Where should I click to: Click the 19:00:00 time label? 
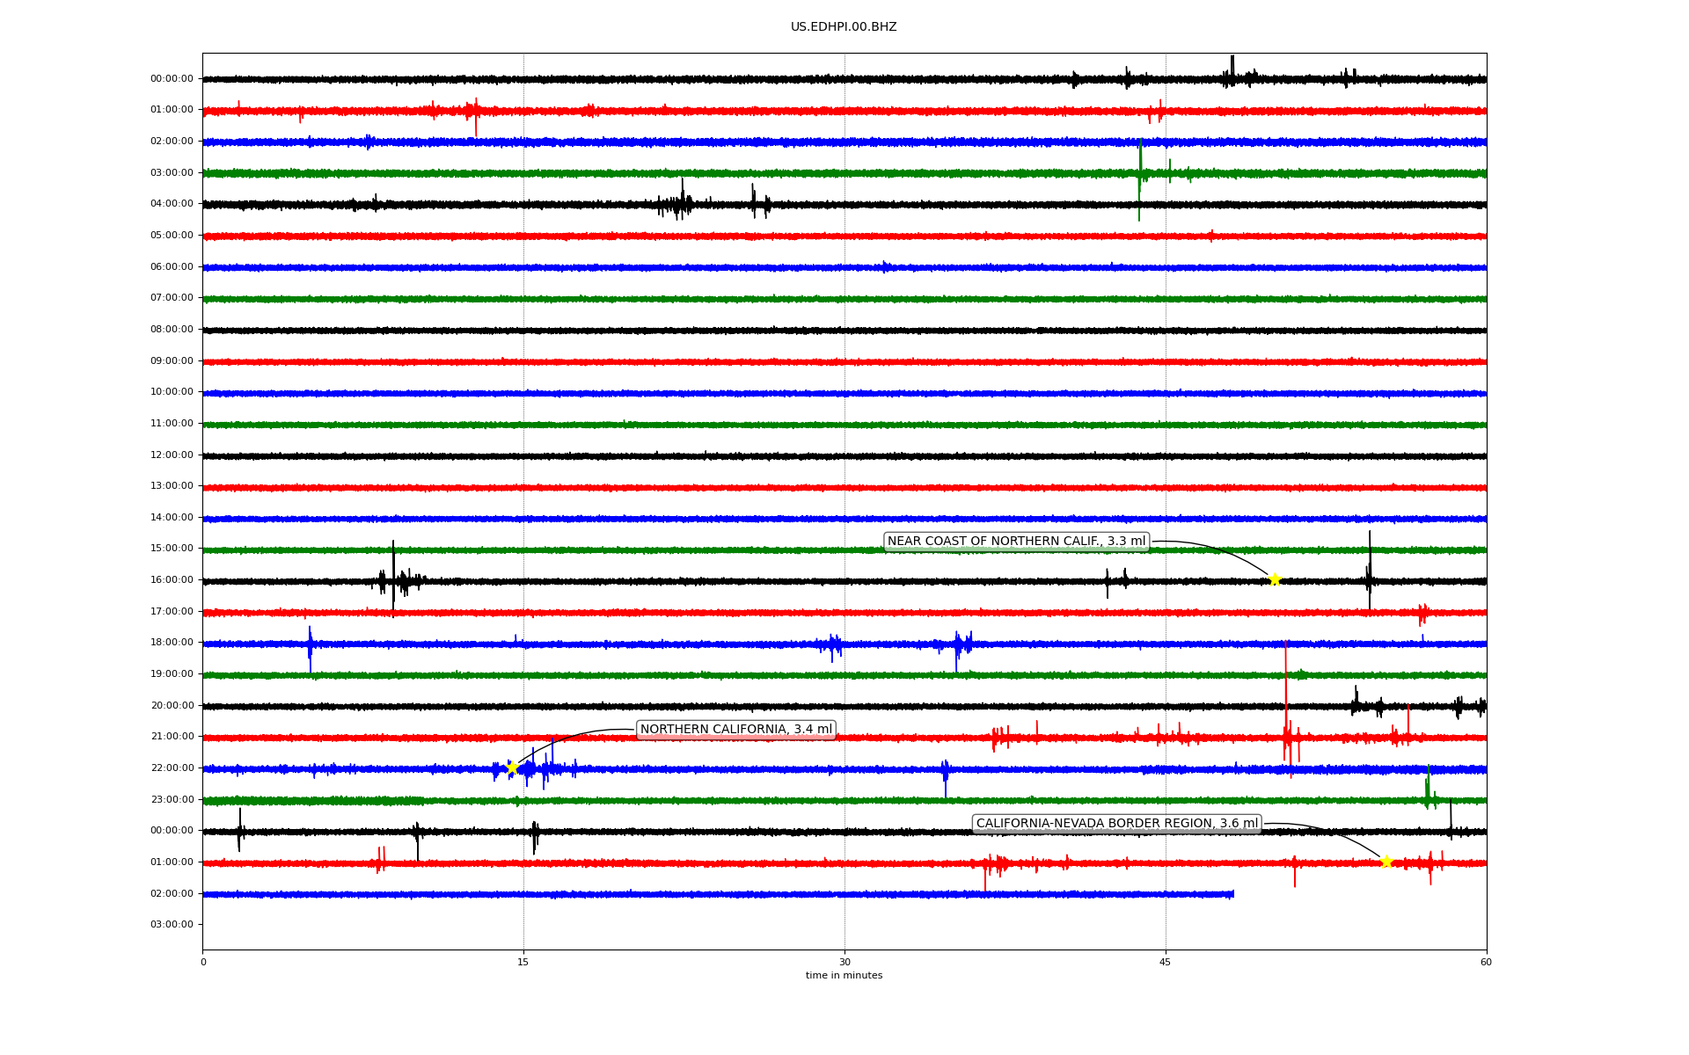(172, 673)
